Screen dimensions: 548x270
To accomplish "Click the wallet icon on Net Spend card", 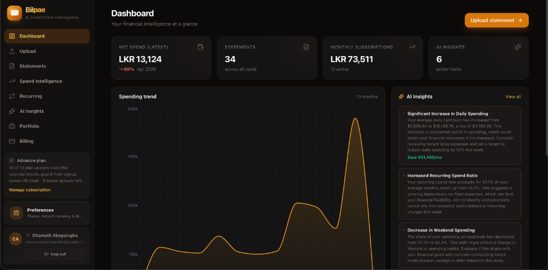I will [200, 47].
